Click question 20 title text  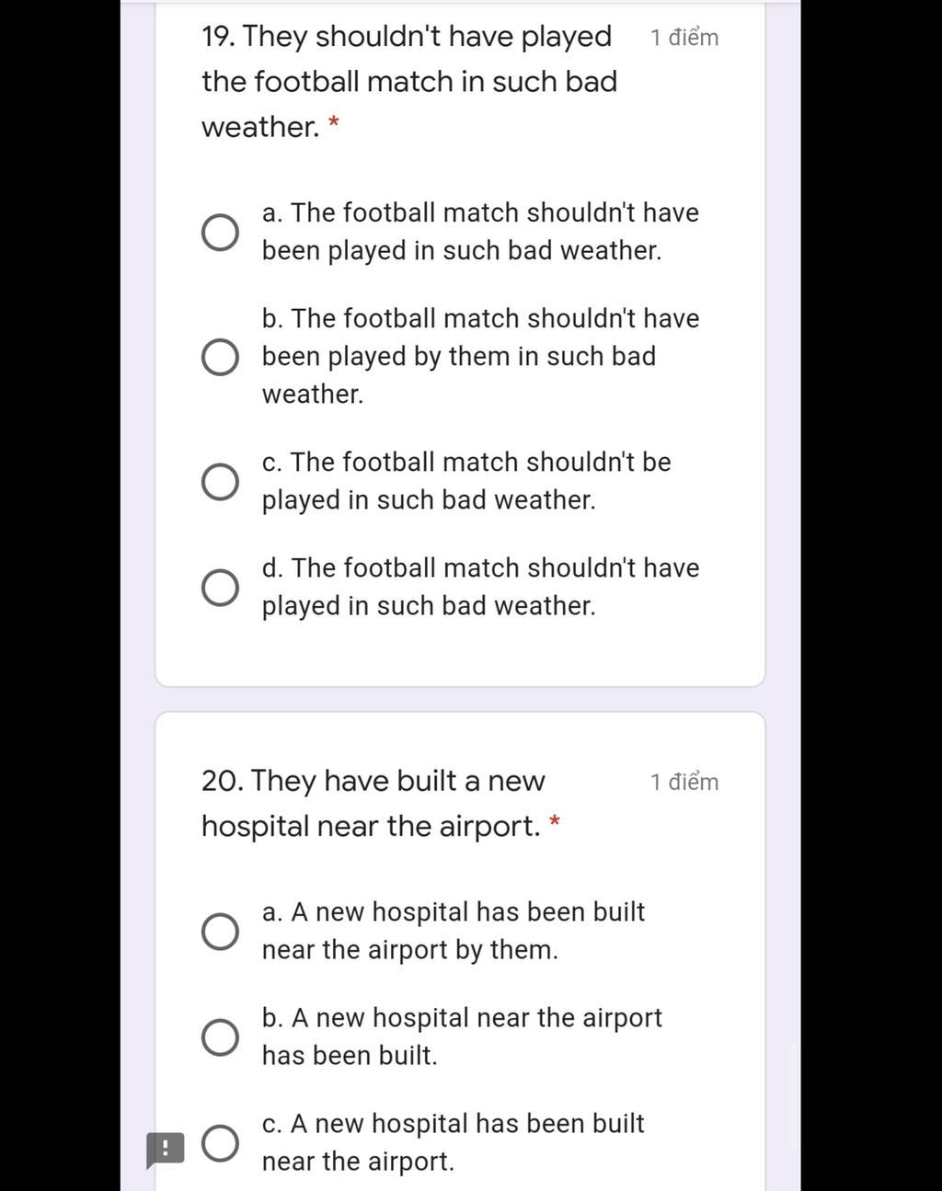(373, 803)
